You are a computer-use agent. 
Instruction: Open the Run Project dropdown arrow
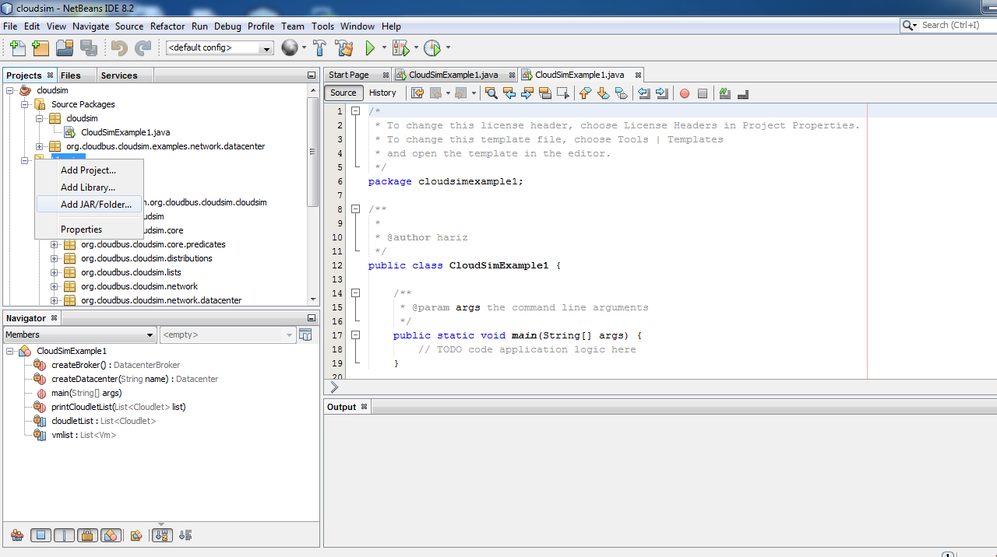click(383, 48)
